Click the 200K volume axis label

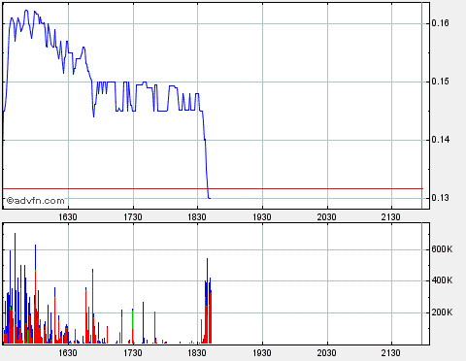coord(442,312)
